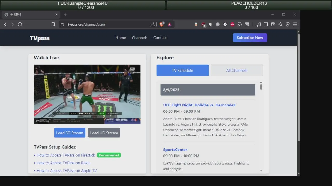Go back with the browser back arrow

(5, 24)
